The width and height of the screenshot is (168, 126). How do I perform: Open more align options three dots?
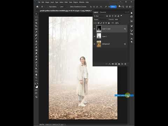pos(101,7)
